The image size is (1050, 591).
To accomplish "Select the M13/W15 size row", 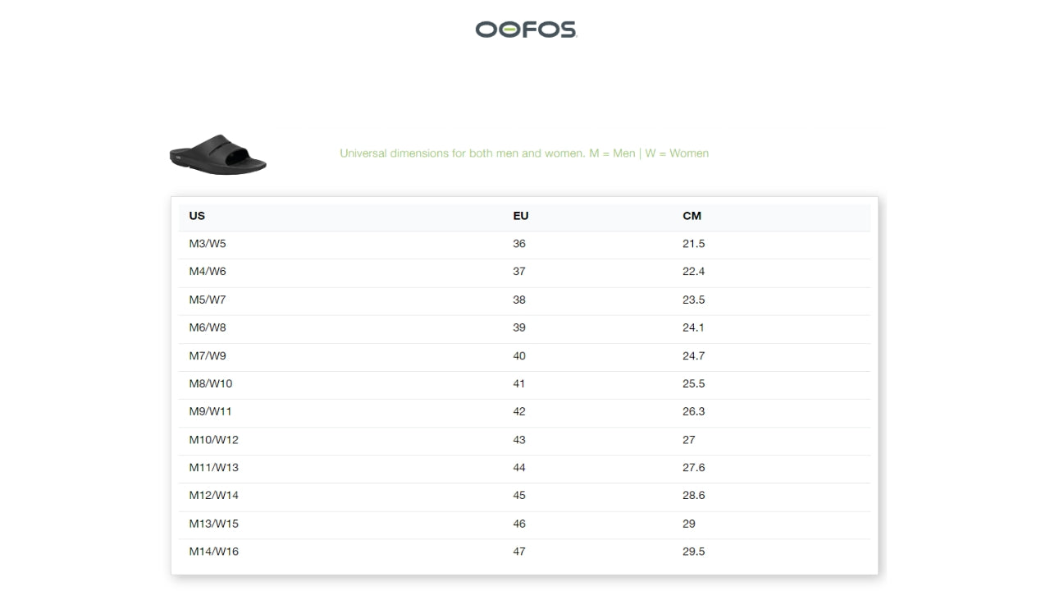I will pos(213,524).
